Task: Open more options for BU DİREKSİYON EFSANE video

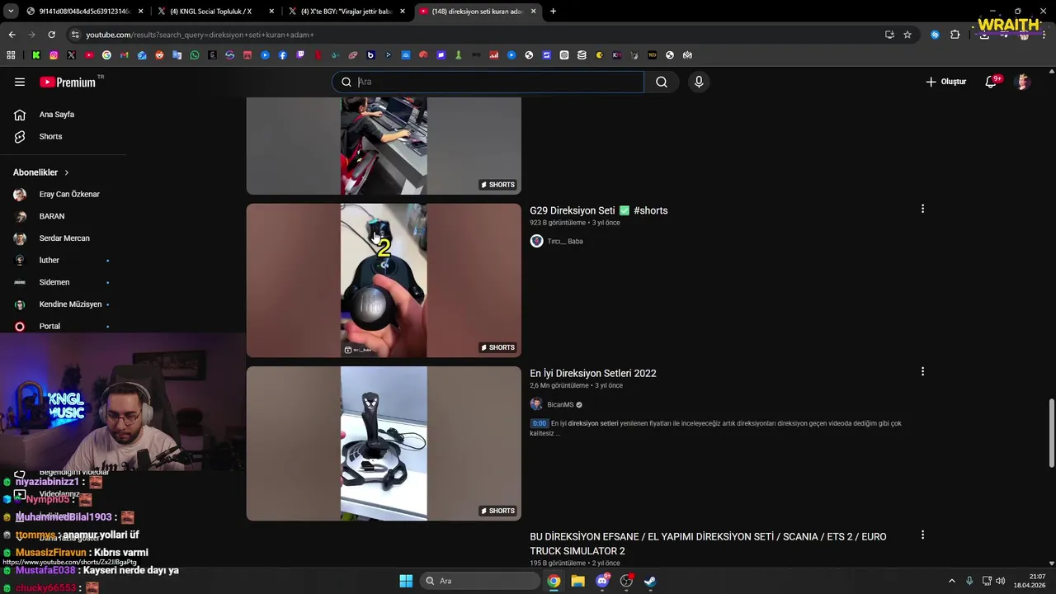Action: coord(922,535)
